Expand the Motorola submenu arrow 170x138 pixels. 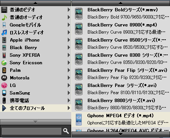pos(69,78)
